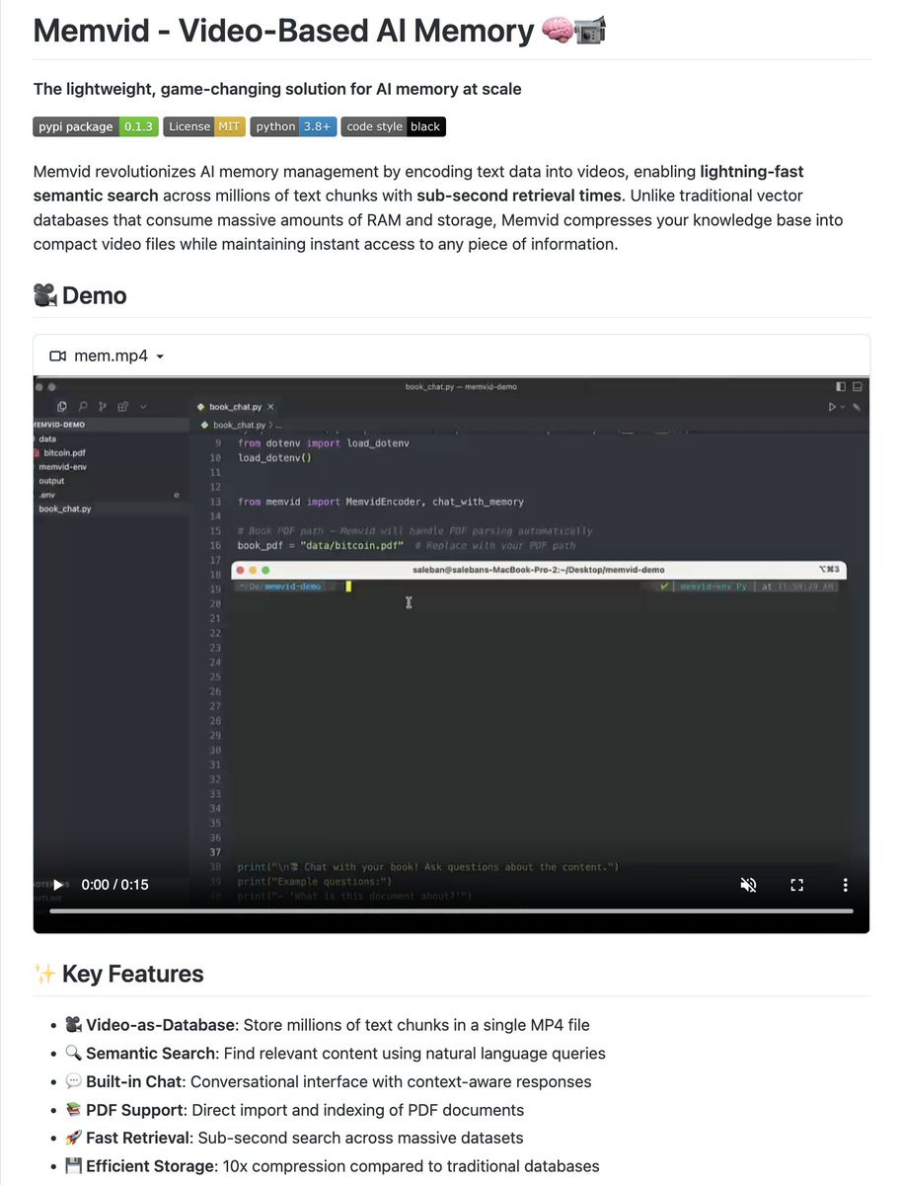901x1185 pixels.
Task: Click the Run triangle in the editor's top right
Action: pyautogui.click(x=832, y=407)
